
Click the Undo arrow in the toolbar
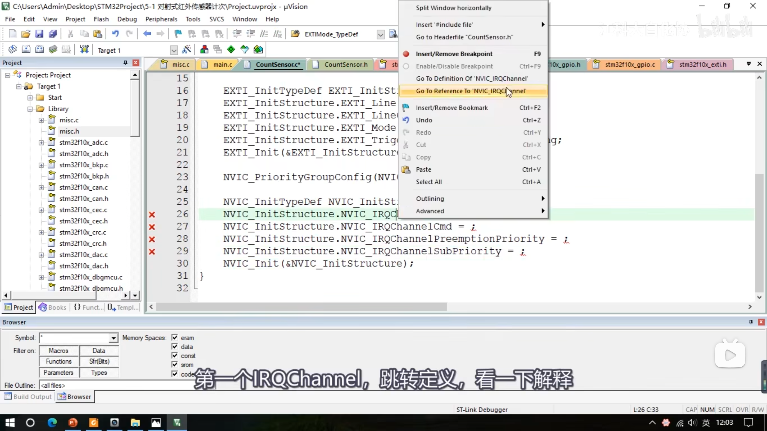(115, 34)
